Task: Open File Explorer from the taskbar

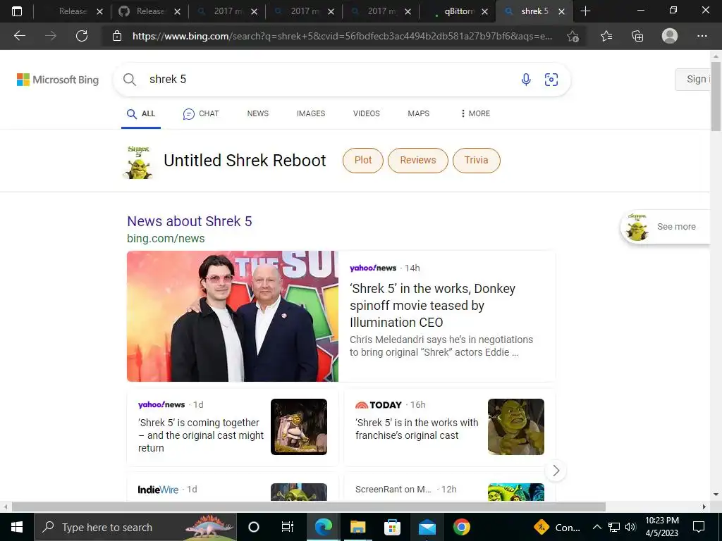Action: pyautogui.click(x=357, y=527)
